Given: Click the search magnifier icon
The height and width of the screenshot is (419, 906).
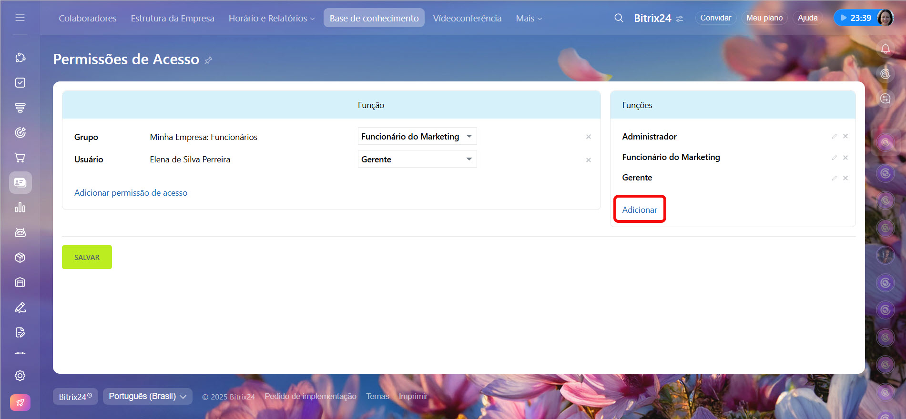Looking at the screenshot, I should pos(619,18).
